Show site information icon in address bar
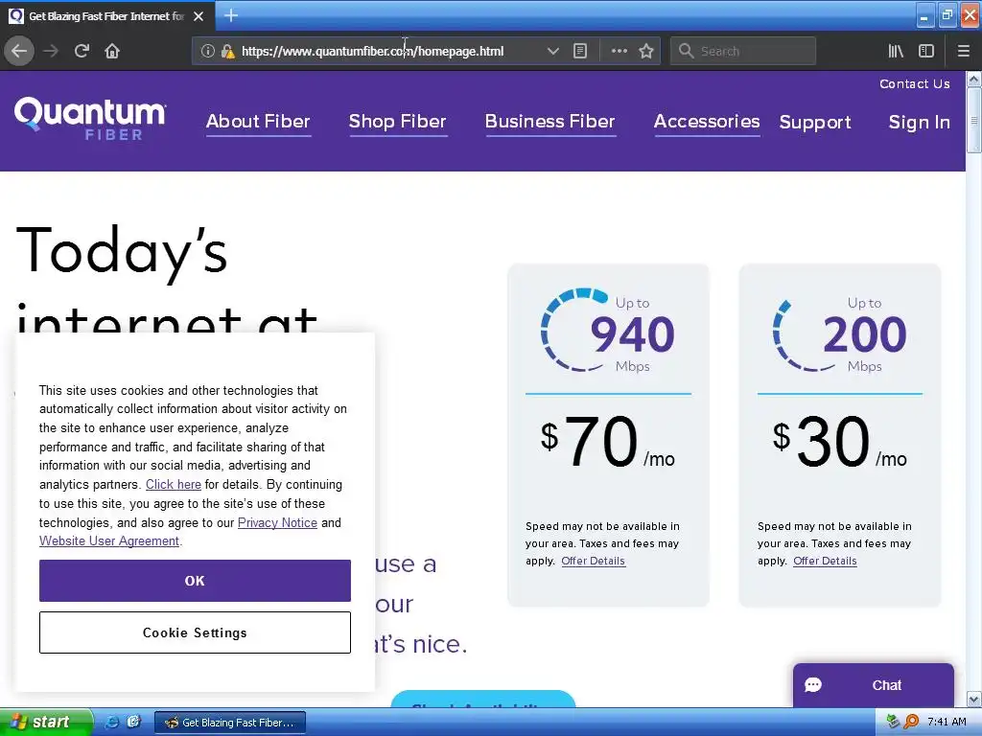This screenshot has width=982, height=736. (207, 51)
